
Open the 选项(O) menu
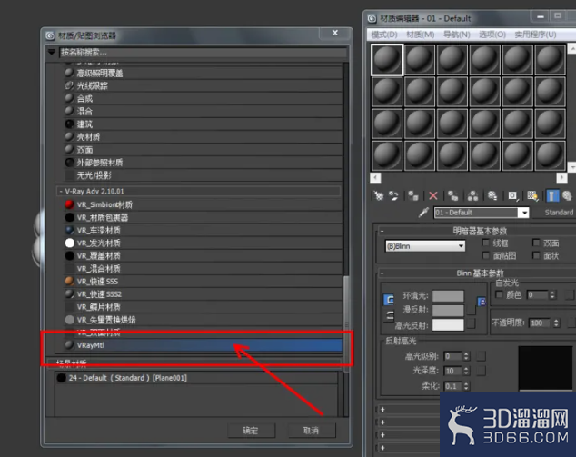click(492, 35)
